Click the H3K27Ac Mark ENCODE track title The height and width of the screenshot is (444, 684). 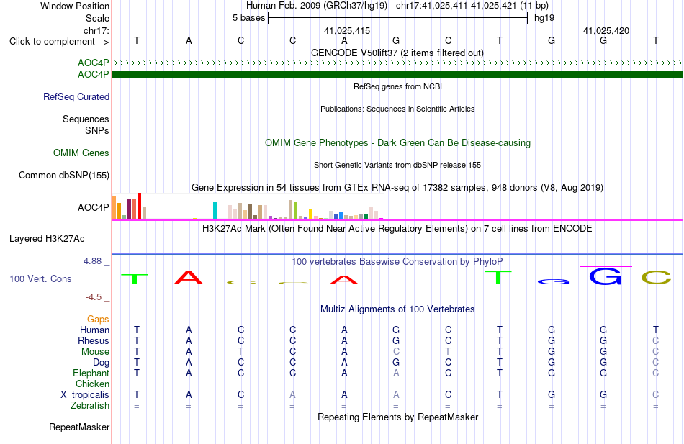click(x=397, y=229)
